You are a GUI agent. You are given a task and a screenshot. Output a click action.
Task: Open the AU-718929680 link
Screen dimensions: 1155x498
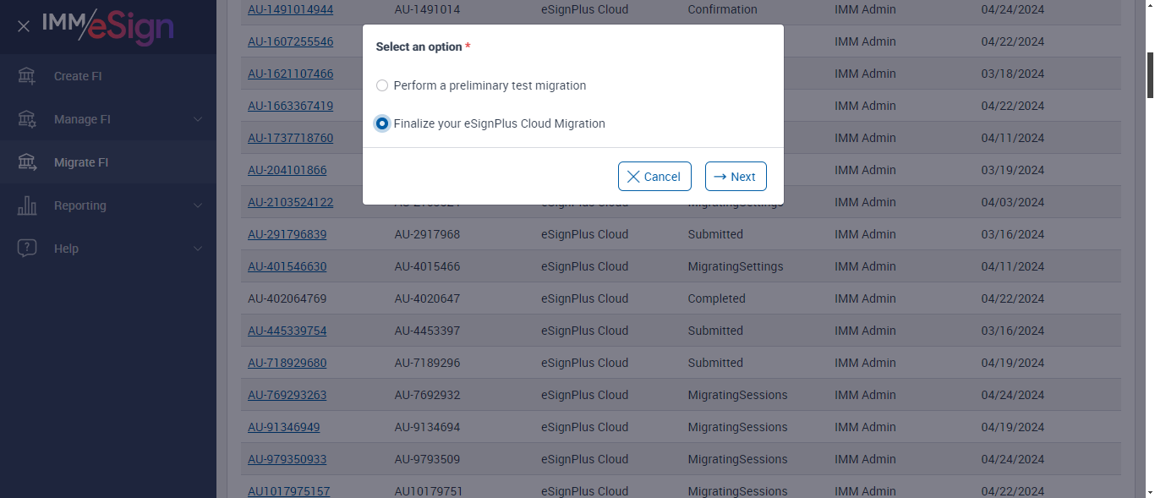coord(287,363)
